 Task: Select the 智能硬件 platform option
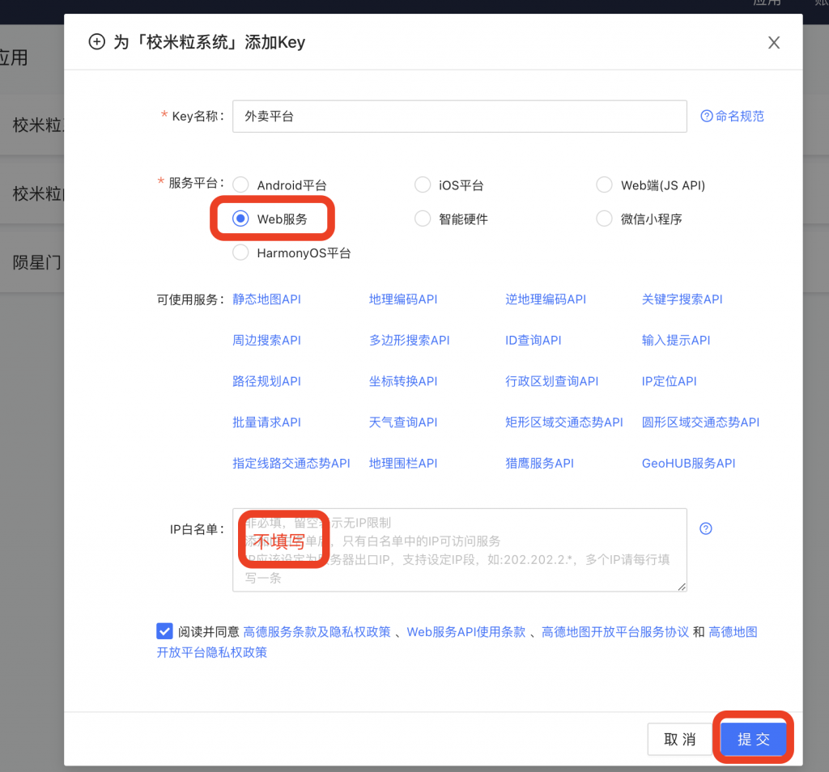tap(423, 218)
